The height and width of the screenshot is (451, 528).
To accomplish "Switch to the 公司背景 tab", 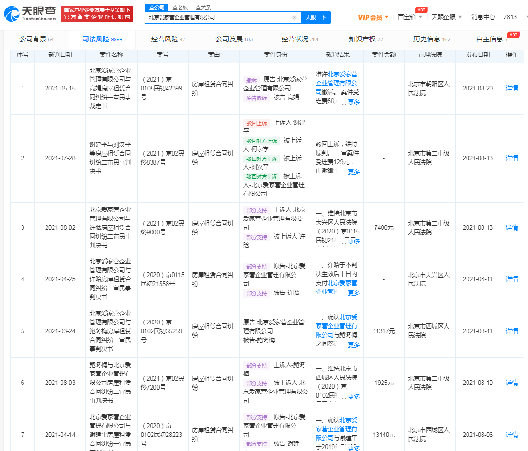I will coord(36,39).
